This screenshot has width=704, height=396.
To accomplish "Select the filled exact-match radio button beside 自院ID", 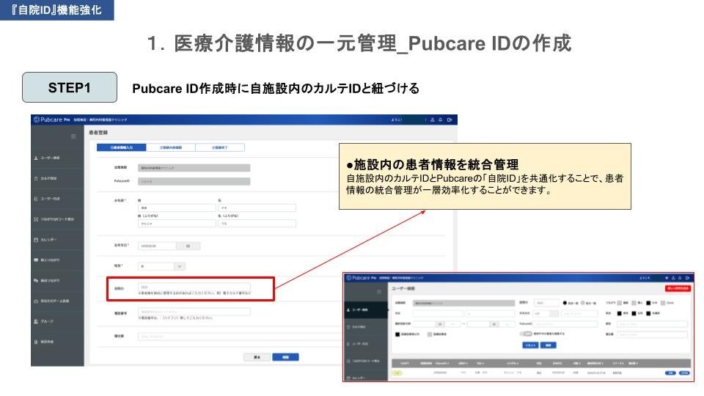I will click(565, 303).
